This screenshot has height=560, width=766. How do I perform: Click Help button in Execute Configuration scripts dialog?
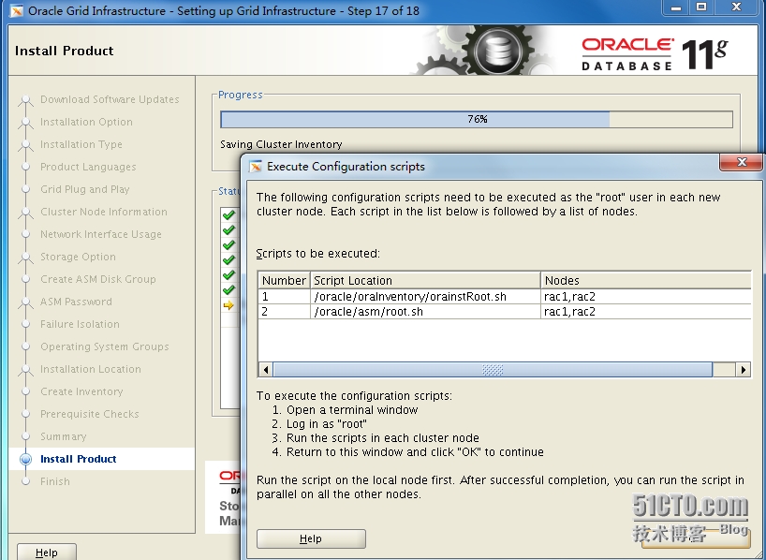pos(311,538)
